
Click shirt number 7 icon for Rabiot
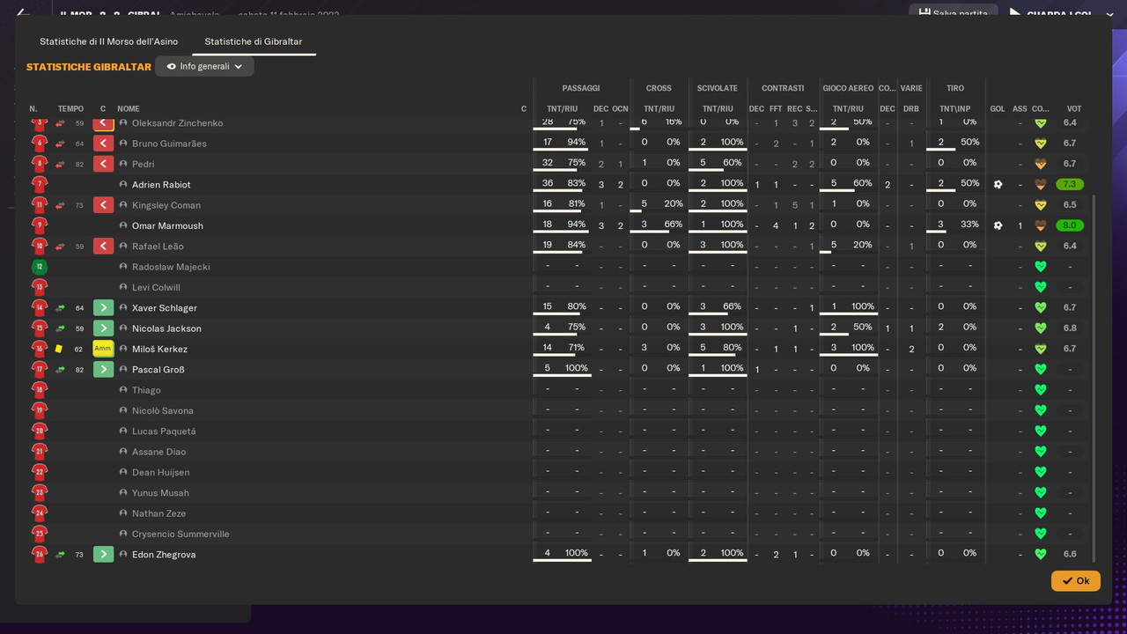(x=40, y=185)
